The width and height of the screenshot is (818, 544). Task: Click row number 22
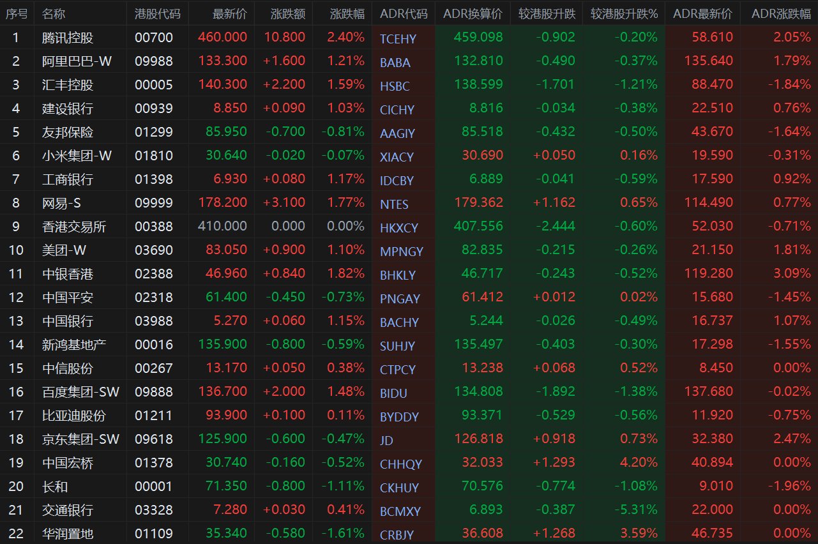tap(16, 534)
